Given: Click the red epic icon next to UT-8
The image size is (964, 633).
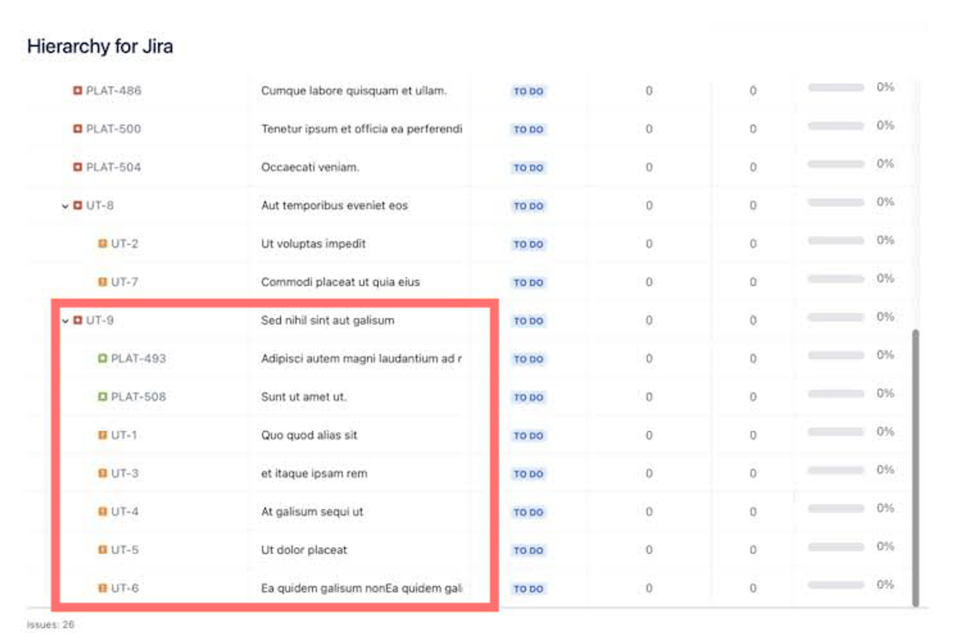Looking at the screenshot, I should coord(78,205).
